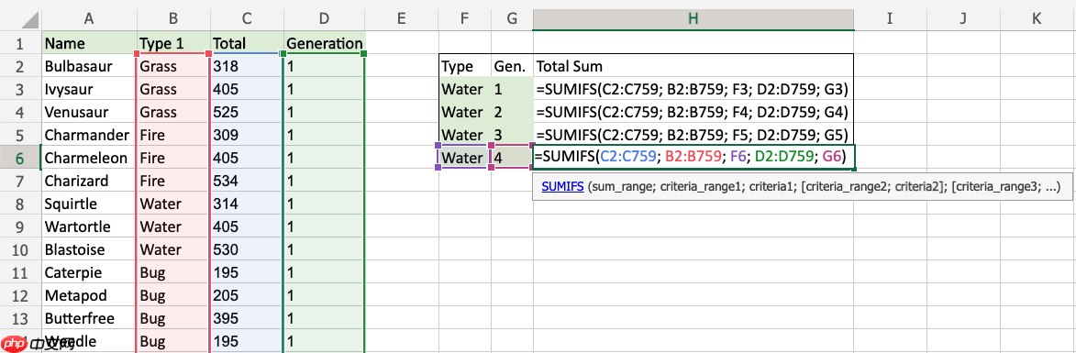Click the Type header in cell F2
The image size is (1076, 353).
[x=464, y=67]
